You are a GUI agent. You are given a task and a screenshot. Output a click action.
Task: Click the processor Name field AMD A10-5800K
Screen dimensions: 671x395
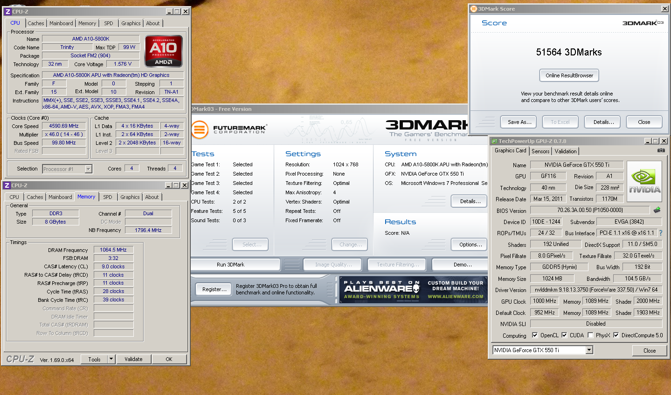tap(91, 39)
